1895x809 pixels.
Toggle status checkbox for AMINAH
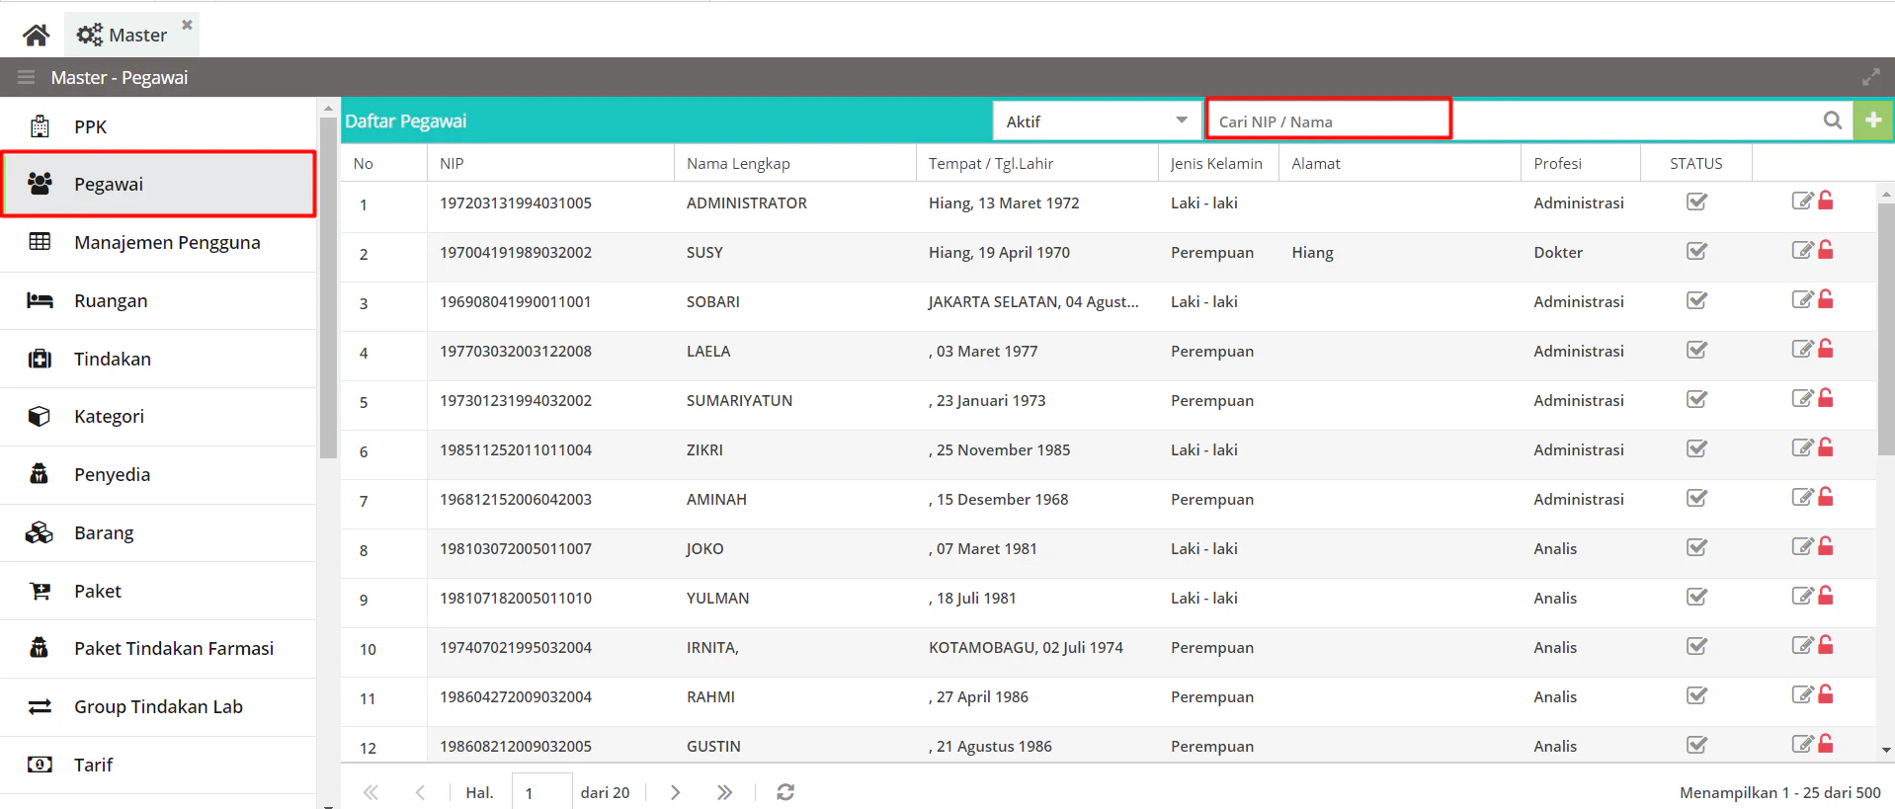click(x=1696, y=498)
